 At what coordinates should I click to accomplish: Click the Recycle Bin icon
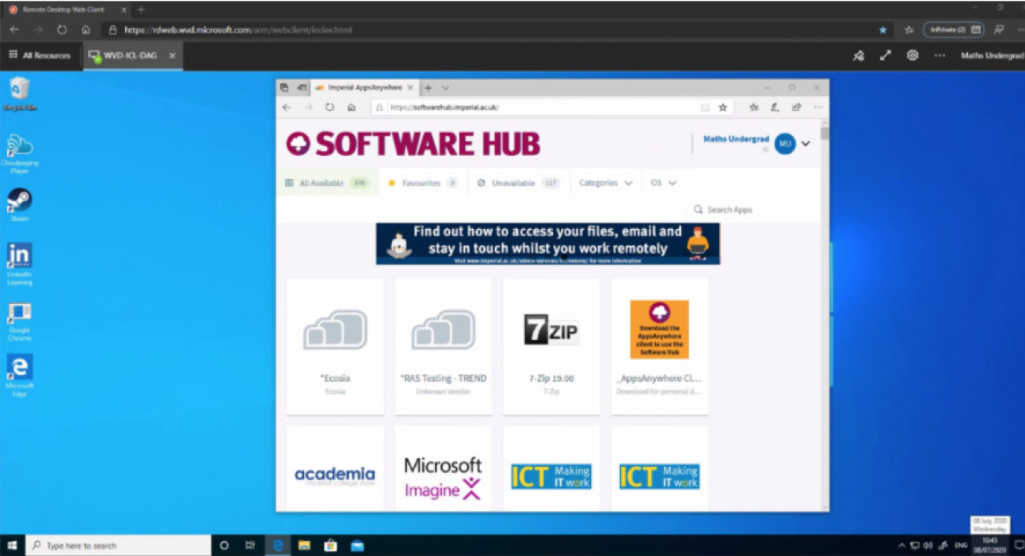click(20, 89)
